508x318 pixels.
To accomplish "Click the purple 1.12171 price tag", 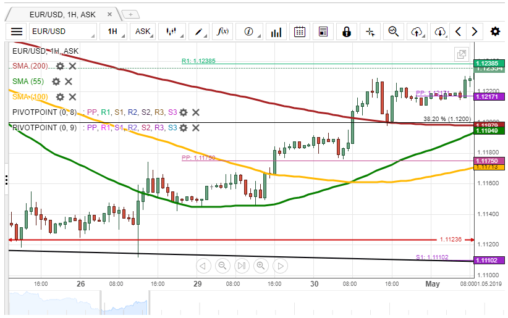I will (489, 96).
